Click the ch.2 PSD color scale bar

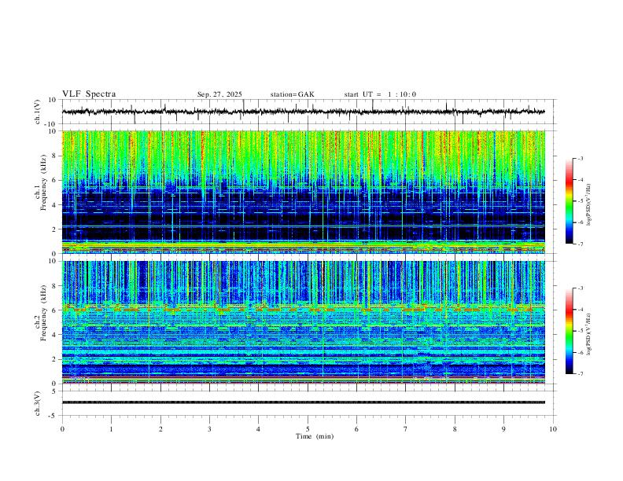pos(569,331)
